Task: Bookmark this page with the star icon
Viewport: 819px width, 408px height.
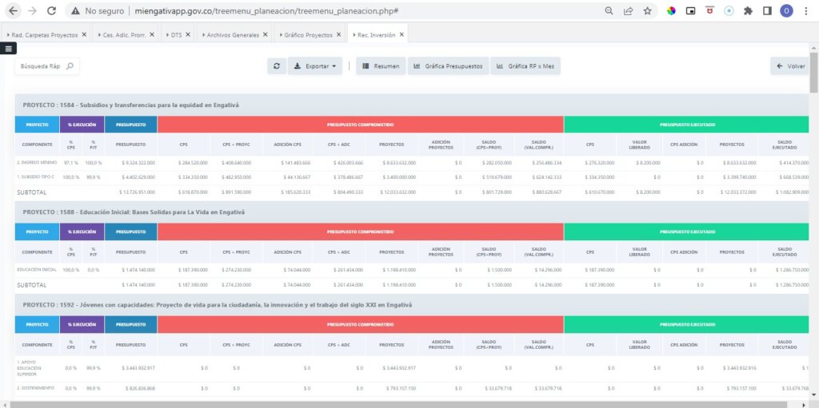Action: pyautogui.click(x=648, y=10)
